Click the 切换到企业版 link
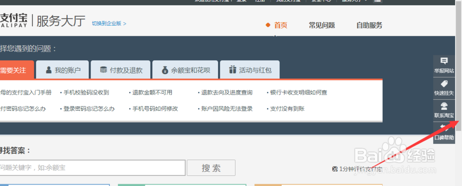The width and height of the screenshot is (462, 186). 109,24
